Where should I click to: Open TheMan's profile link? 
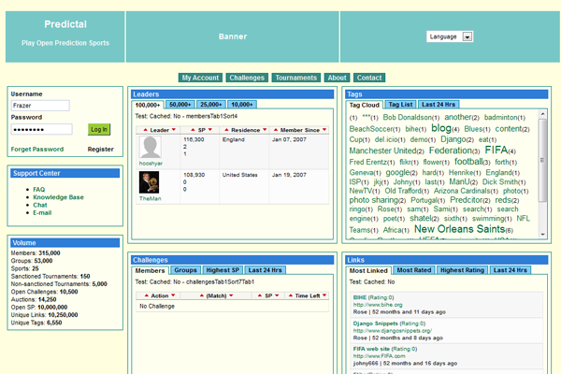[151, 198]
